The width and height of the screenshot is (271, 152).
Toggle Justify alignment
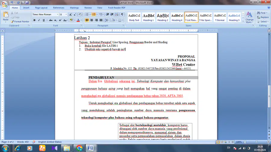(x=101, y=20)
